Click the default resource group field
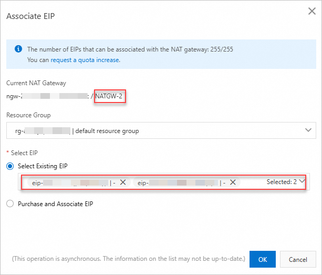Viewport: 322px width, 275px height. pyautogui.click(x=161, y=130)
